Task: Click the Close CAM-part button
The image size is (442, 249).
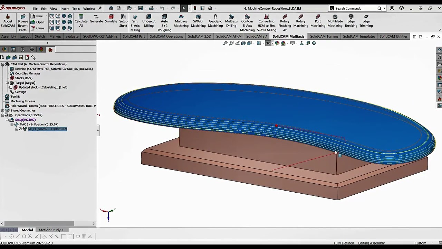Action: point(37,28)
